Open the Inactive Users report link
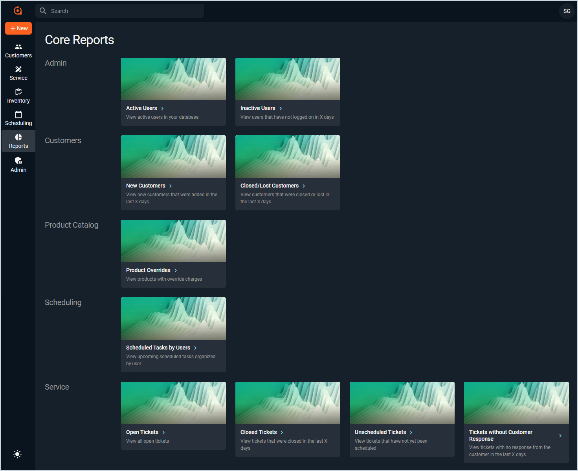This screenshot has height=471, width=578. (258, 108)
